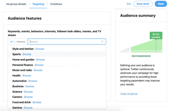Viewport: 170px width, 111px height.
Task: Click the Exit link
Action: (129, 4)
